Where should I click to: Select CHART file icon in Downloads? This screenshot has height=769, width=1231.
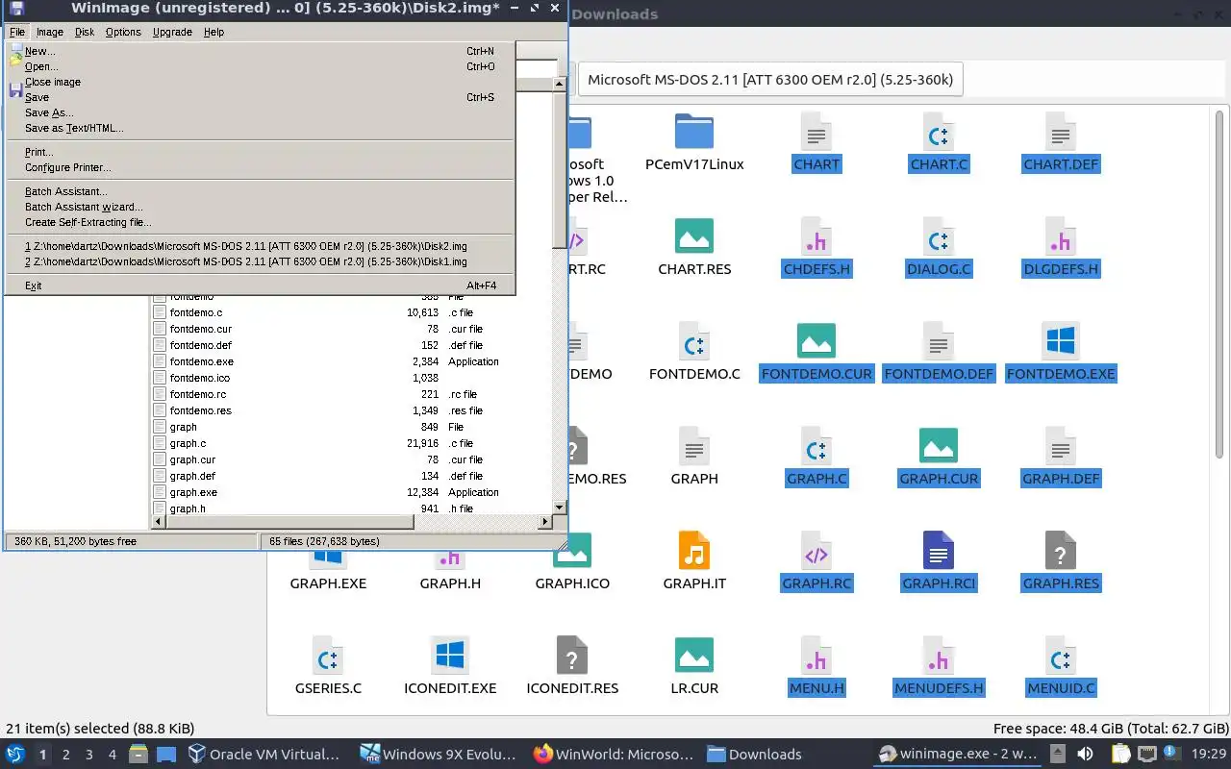816,143
